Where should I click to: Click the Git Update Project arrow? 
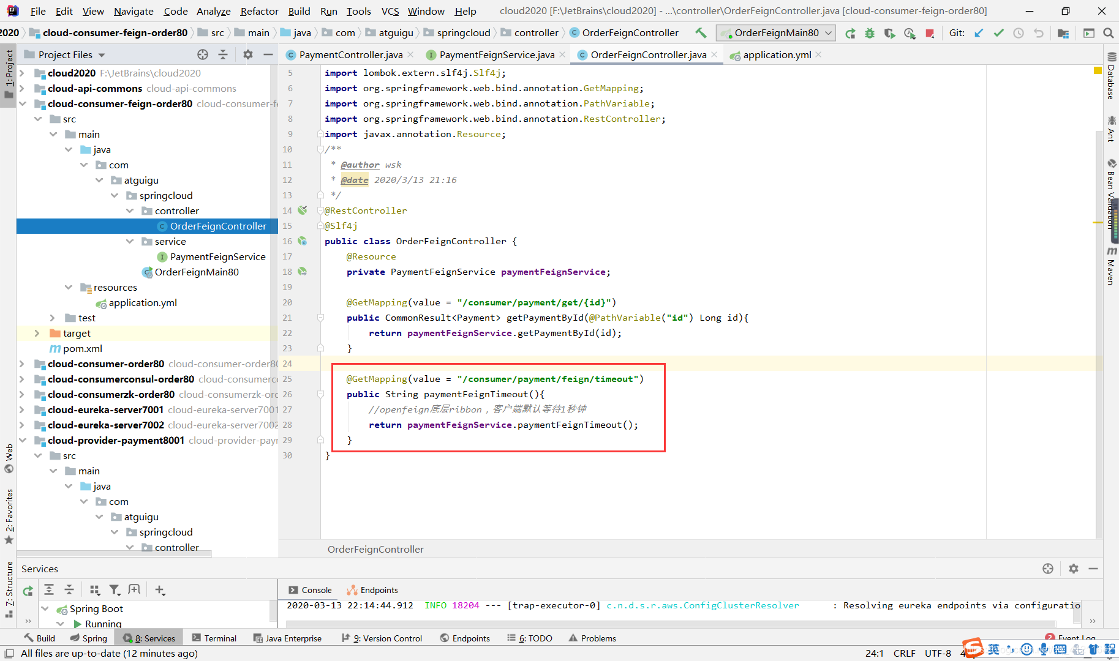pos(979,33)
